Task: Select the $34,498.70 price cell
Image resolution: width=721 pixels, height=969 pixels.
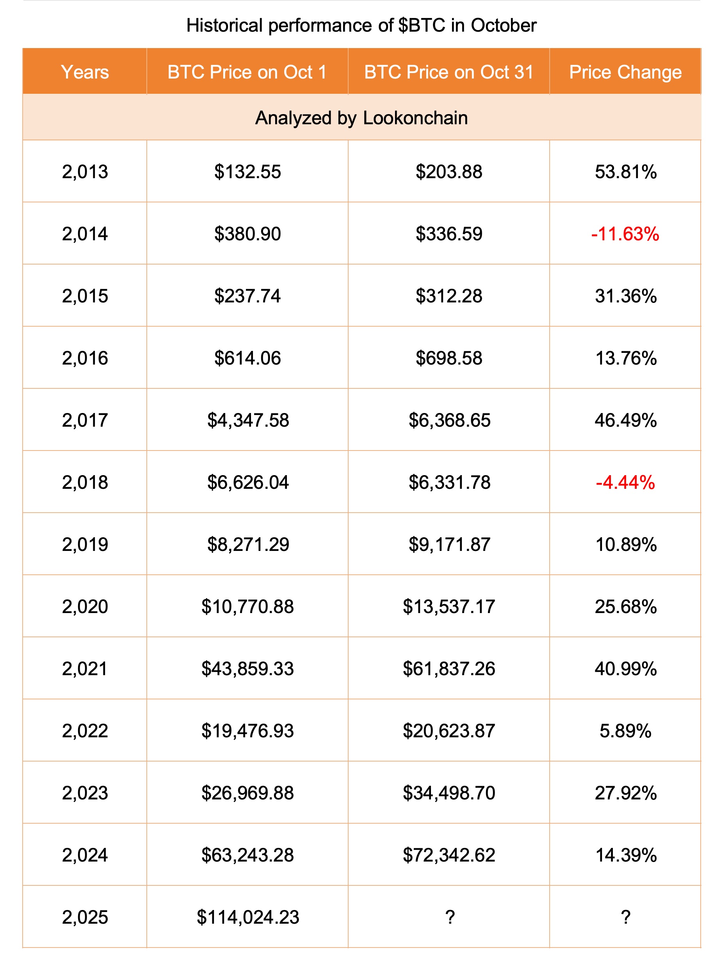Action: (449, 792)
